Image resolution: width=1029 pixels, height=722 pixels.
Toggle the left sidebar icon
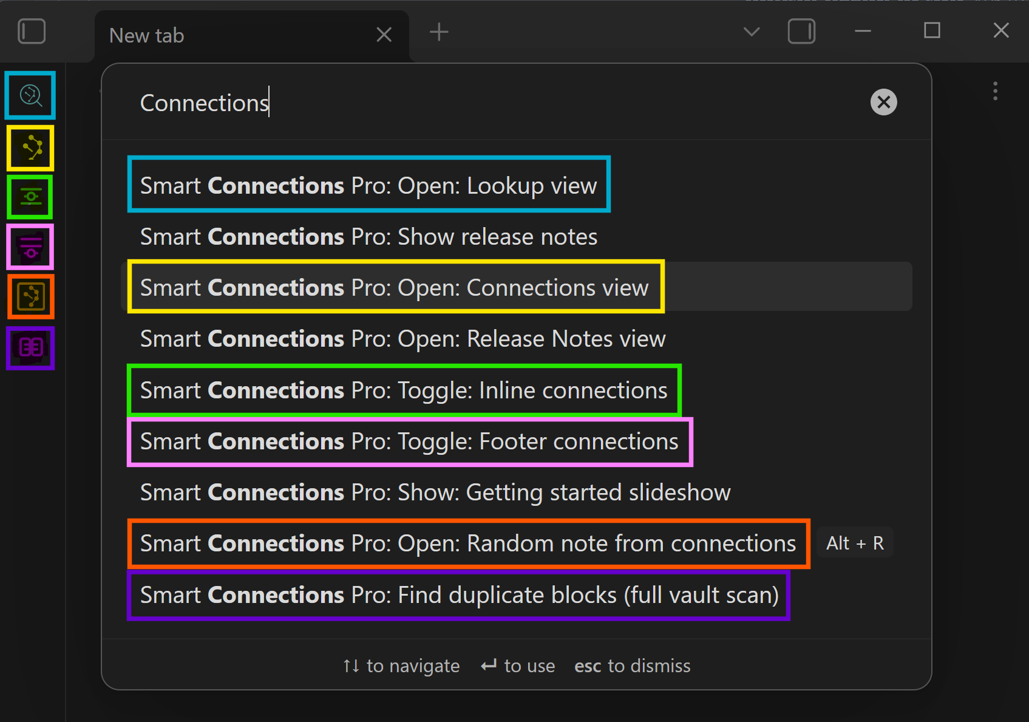[x=32, y=32]
